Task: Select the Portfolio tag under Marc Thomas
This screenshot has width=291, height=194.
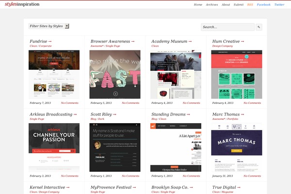Action: click(233, 119)
